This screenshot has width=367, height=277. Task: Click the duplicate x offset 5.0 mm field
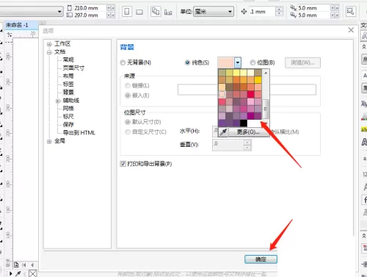pos(314,8)
